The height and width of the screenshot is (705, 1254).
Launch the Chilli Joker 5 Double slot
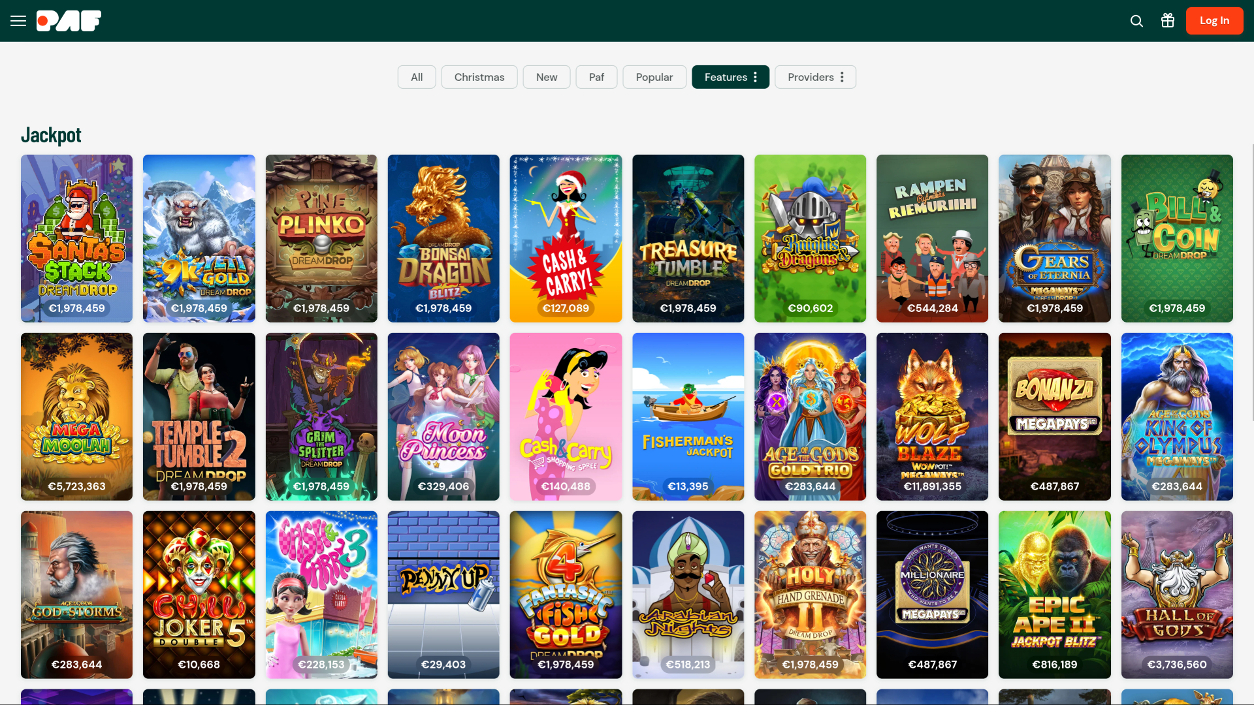point(199,595)
